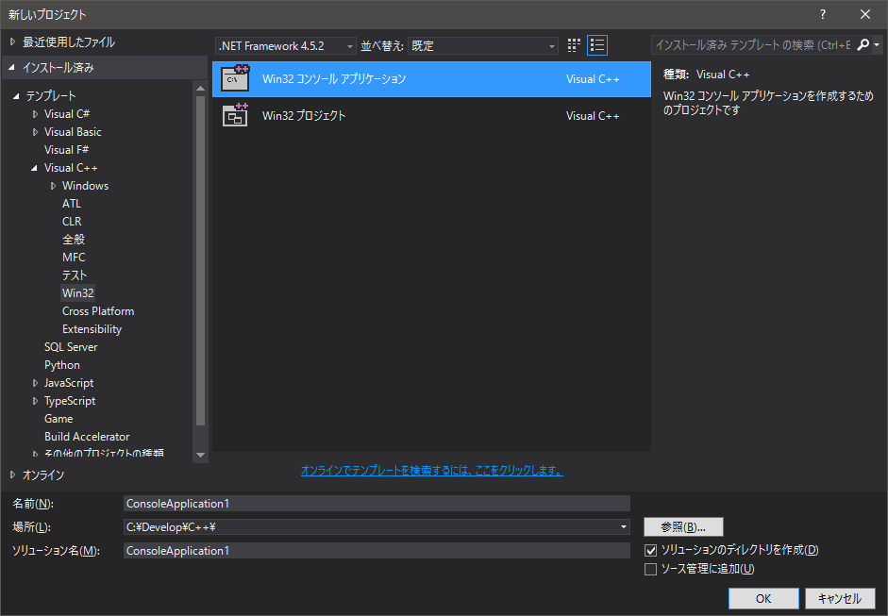Select MFC template category
Image resolution: width=888 pixels, height=616 pixels.
(74, 257)
